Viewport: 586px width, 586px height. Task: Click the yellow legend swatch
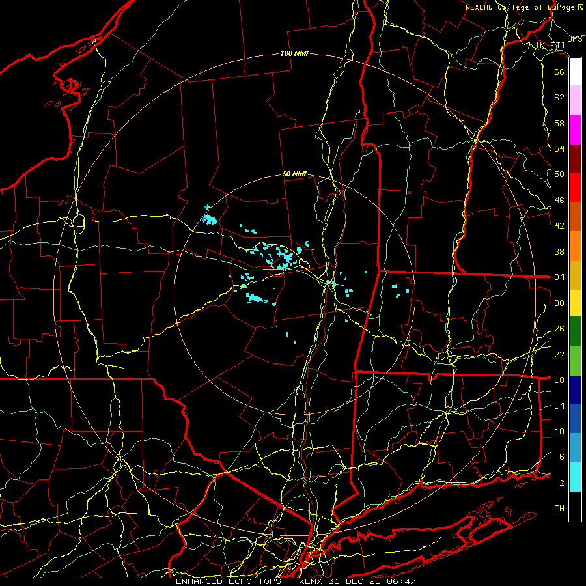click(x=575, y=303)
